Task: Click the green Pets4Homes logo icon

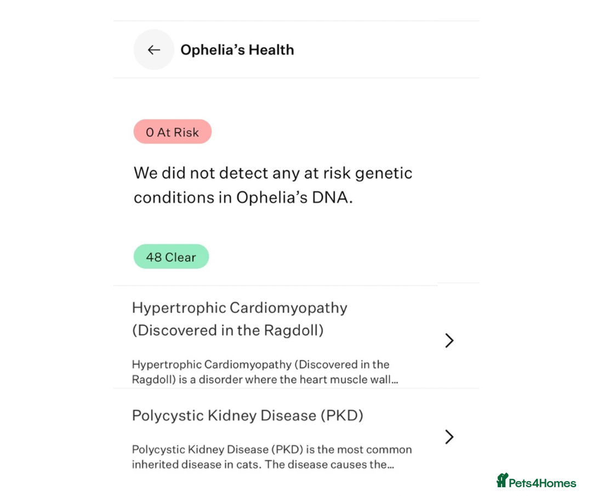Action: (x=502, y=481)
